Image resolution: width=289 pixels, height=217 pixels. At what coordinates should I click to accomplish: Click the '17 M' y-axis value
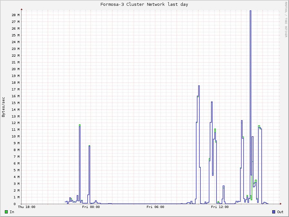[15, 89]
